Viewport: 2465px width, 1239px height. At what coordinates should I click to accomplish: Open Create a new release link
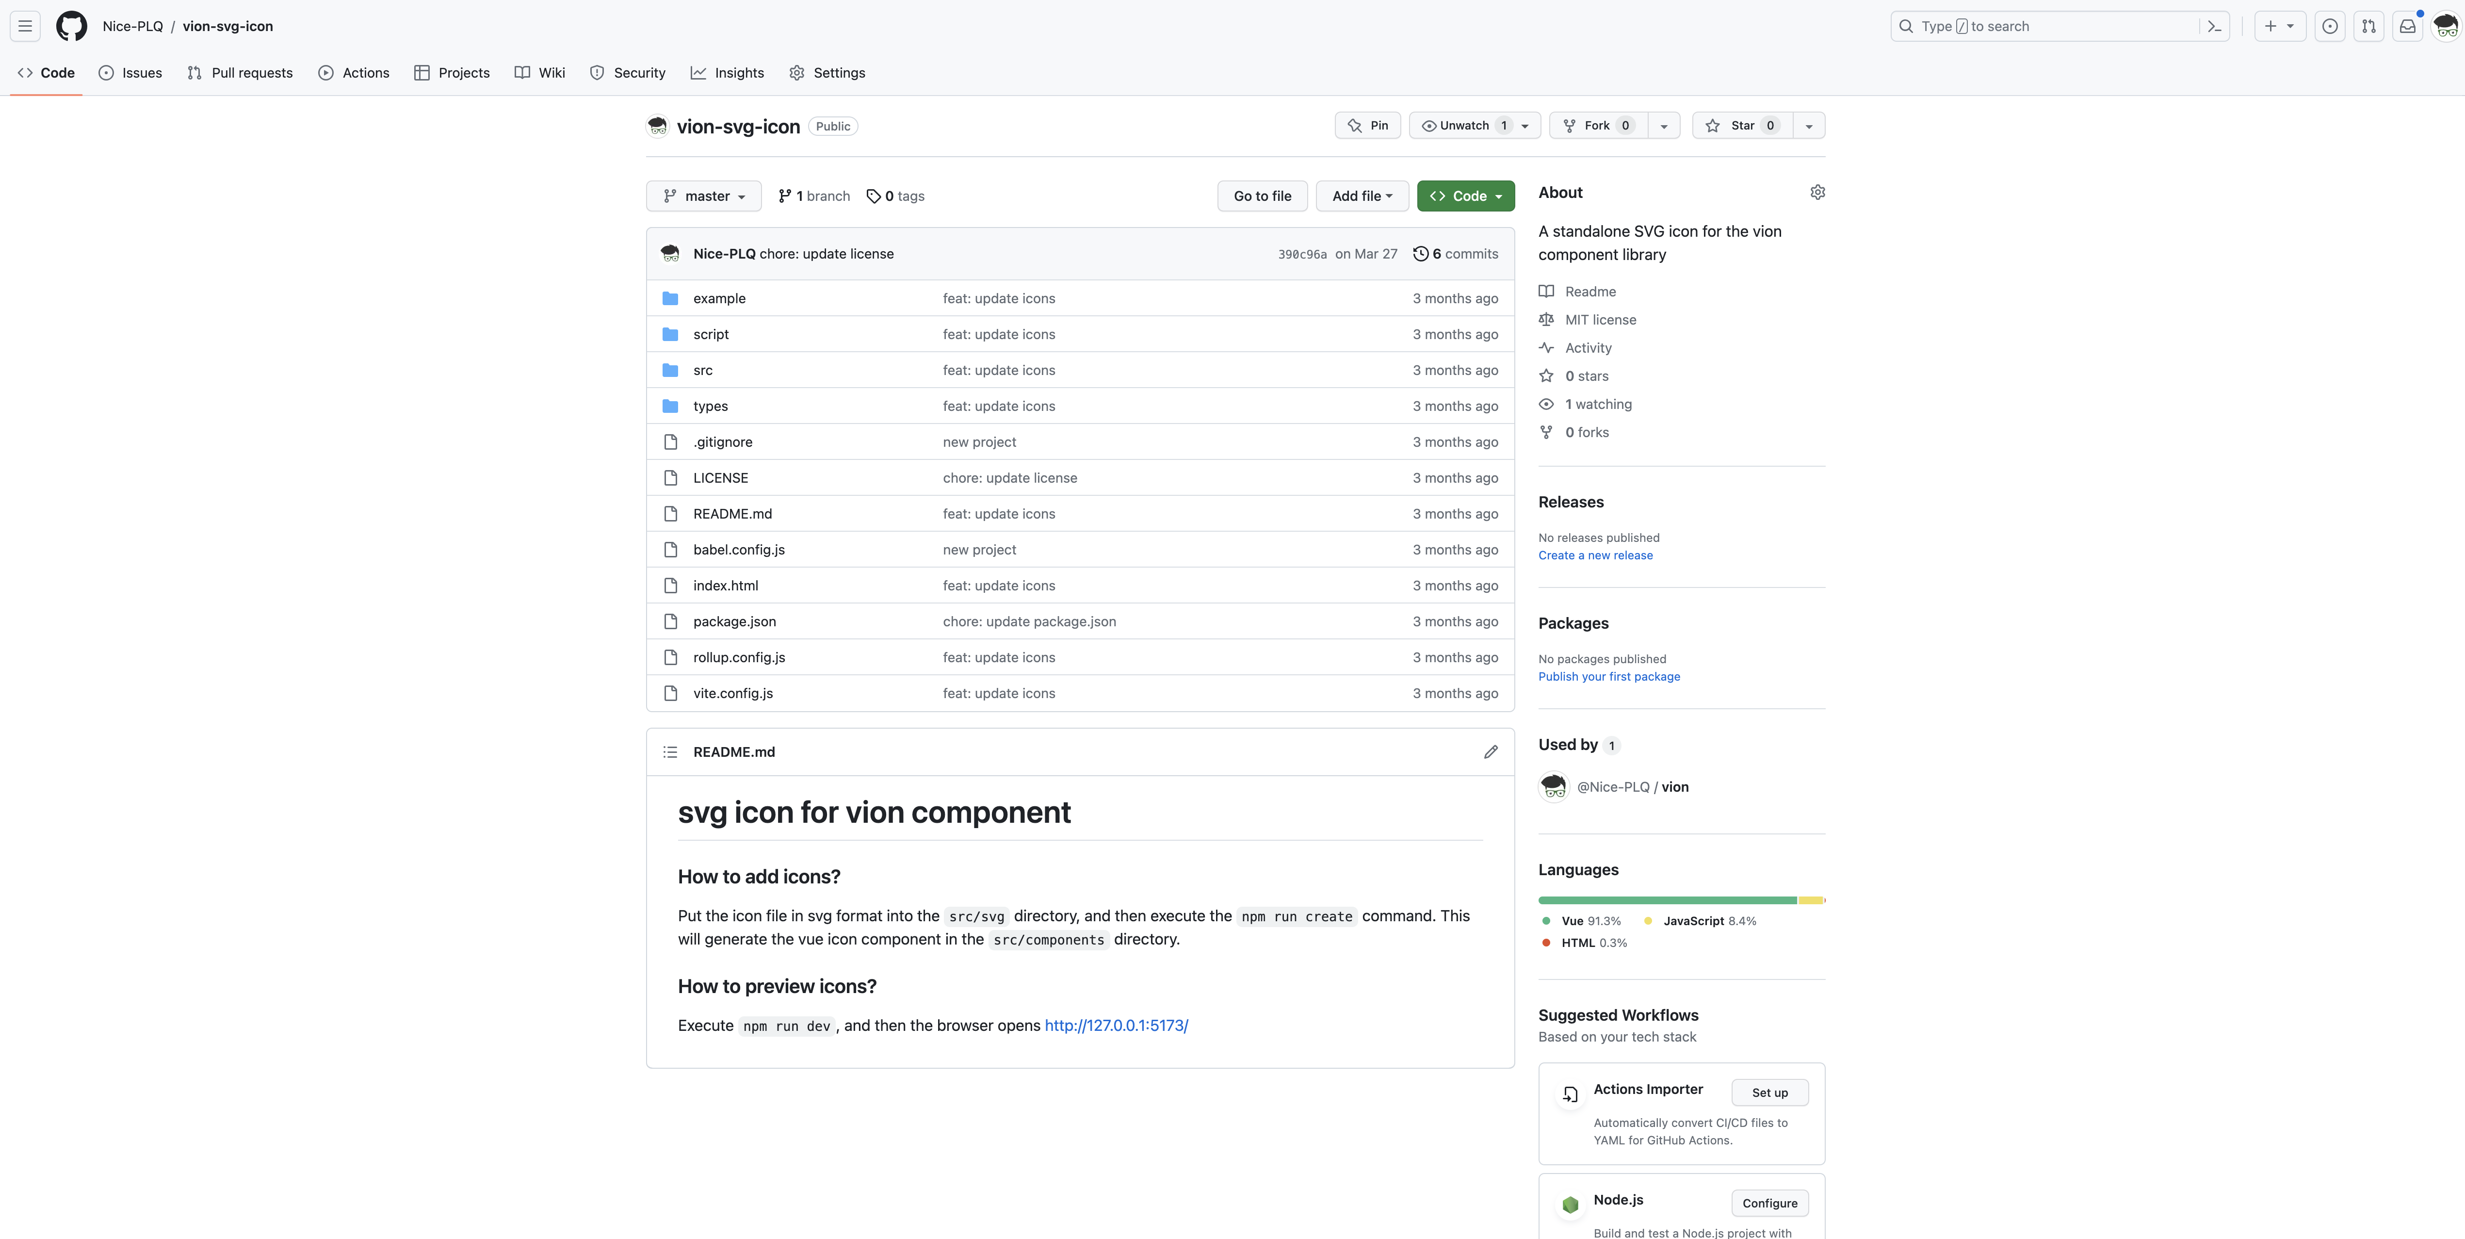(x=1595, y=555)
